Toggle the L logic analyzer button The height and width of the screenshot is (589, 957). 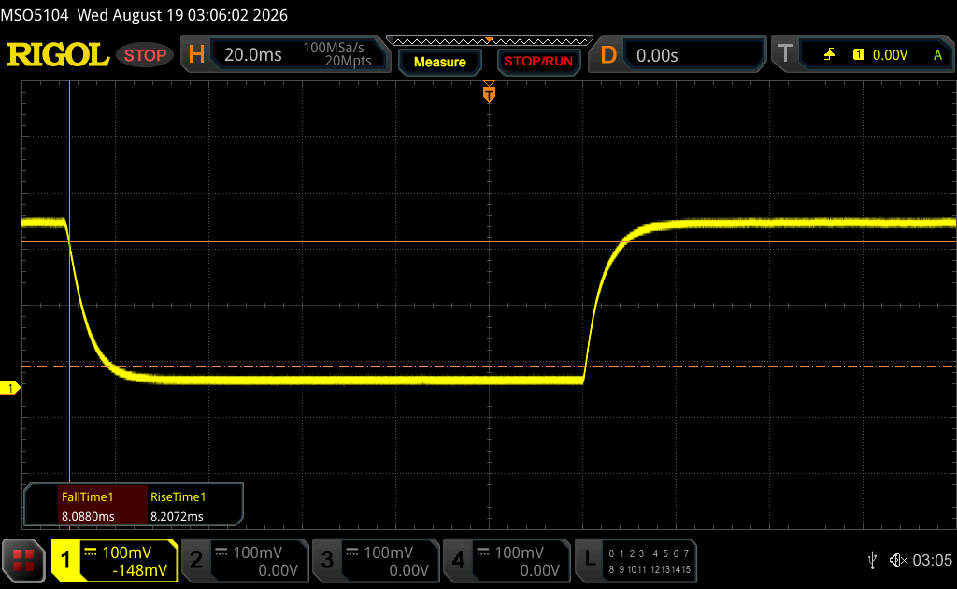coord(590,559)
